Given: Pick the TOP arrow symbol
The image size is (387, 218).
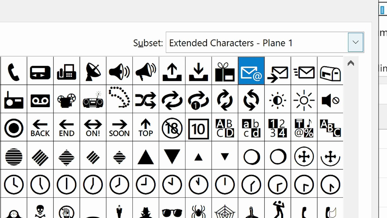Looking at the screenshot, I should [x=145, y=127].
